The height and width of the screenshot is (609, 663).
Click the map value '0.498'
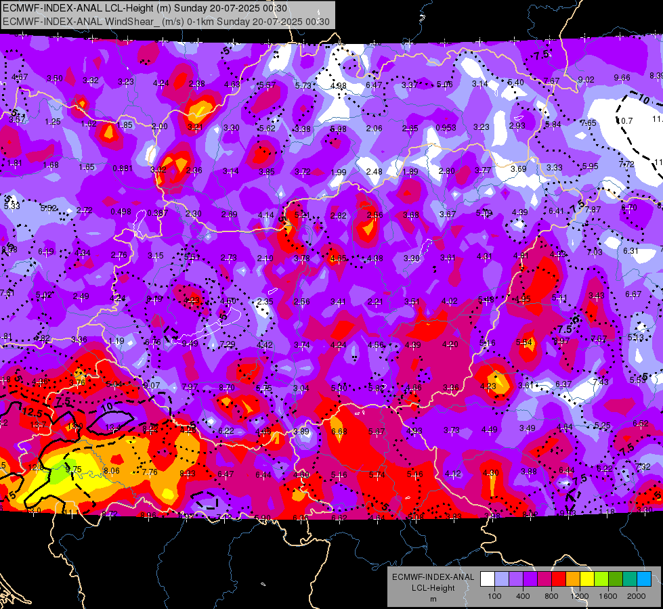coord(121,212)
